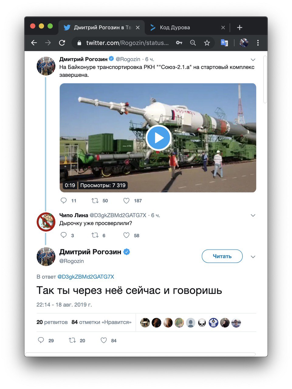
Task: Reply to the first Rogozin tweet
Action: [64, 201]
